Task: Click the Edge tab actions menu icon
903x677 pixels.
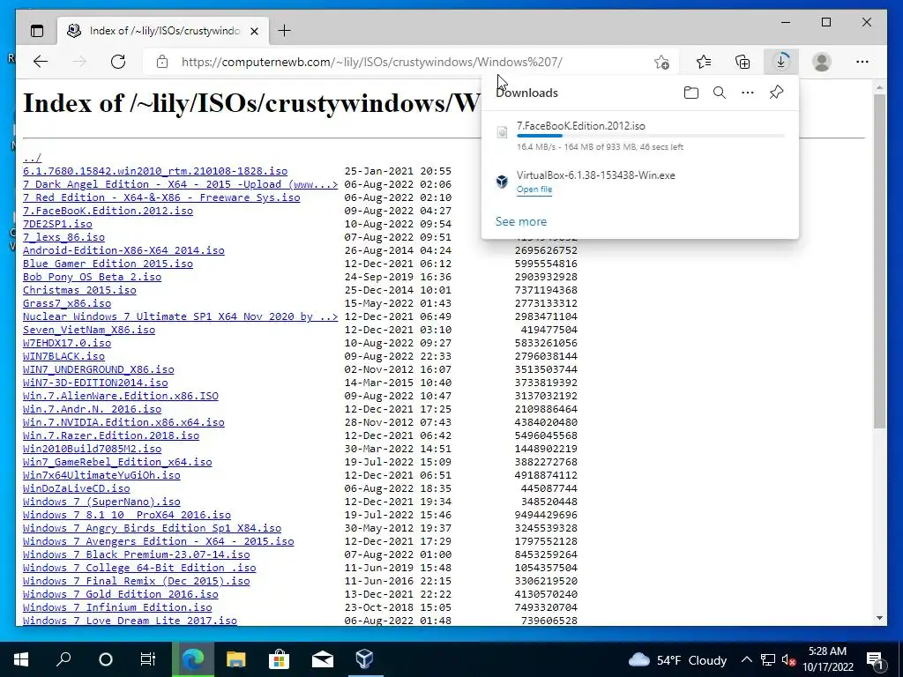Action: 37,31
